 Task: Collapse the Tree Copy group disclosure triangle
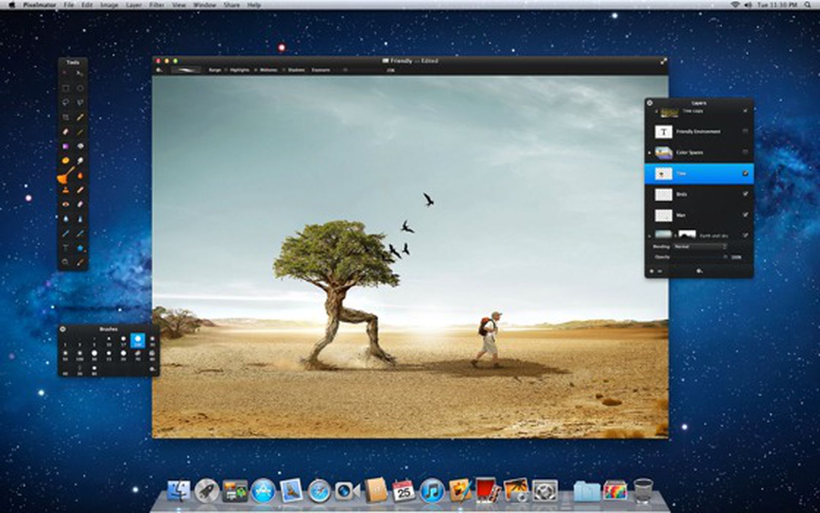[657, 110]
